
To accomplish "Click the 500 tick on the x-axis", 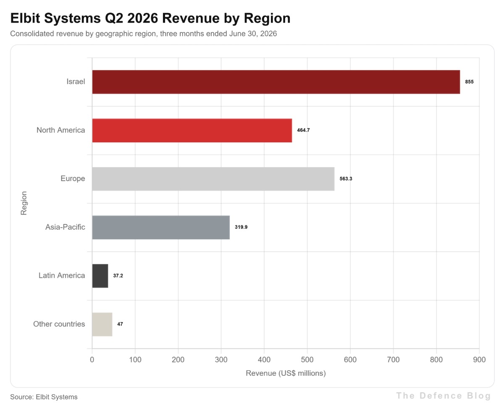I will pos(307,360).
